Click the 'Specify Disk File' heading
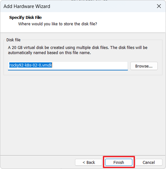 pyautogui.click(x=25, y=18)
